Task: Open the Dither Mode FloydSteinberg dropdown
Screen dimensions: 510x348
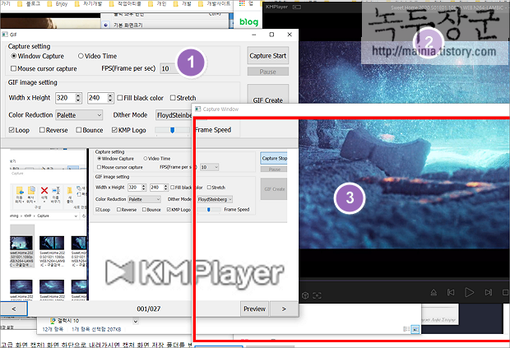Action: point(174,115)
